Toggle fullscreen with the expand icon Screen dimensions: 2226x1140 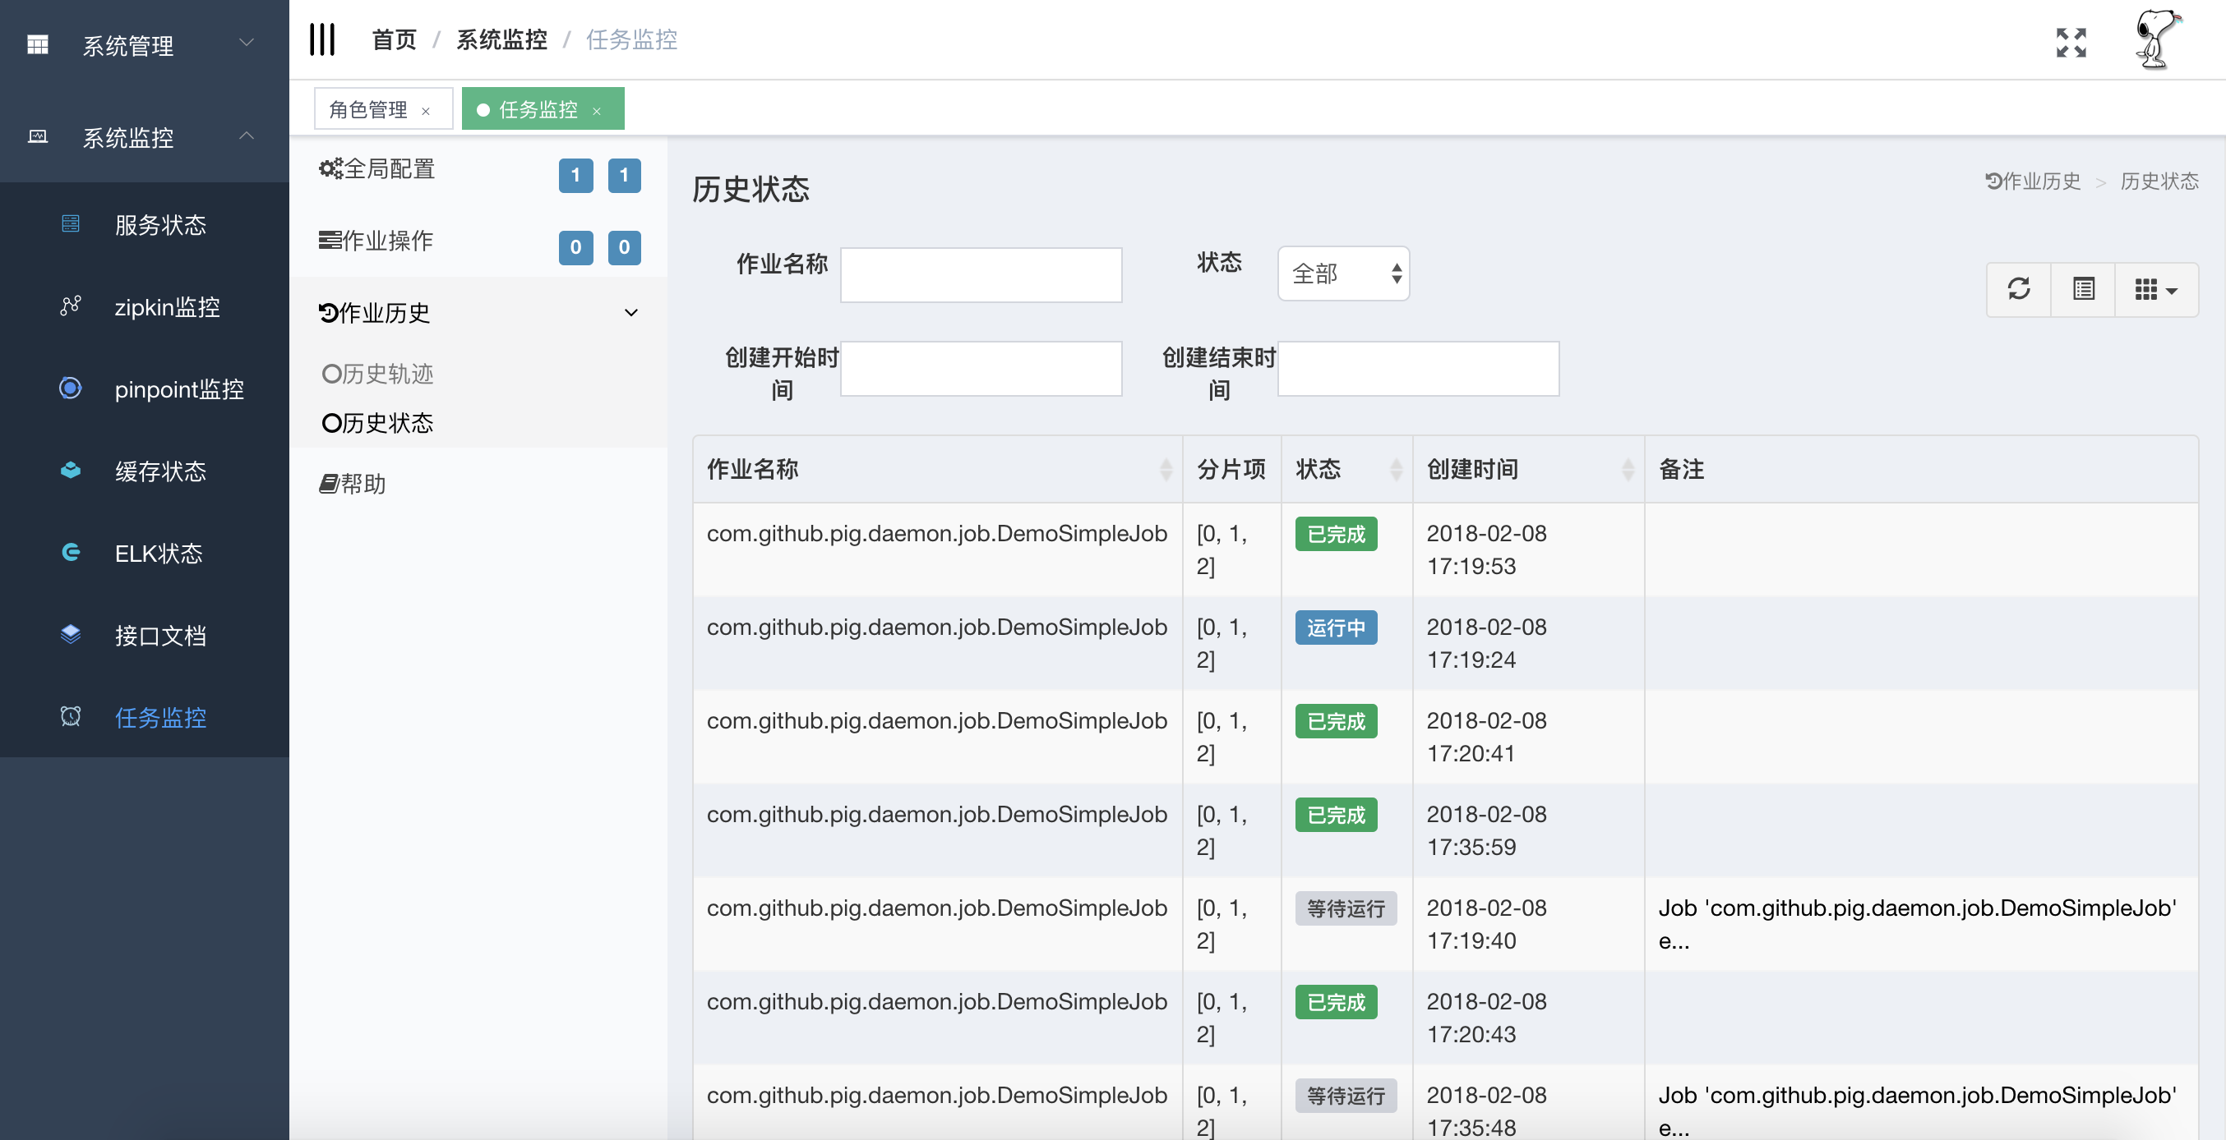click(2071, 43)
